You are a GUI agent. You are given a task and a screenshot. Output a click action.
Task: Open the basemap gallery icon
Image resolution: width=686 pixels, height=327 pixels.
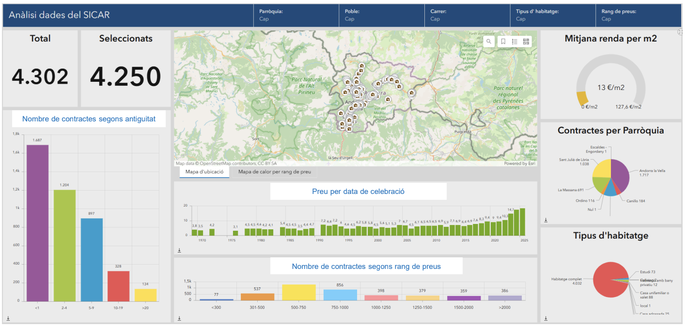[526, 42]
